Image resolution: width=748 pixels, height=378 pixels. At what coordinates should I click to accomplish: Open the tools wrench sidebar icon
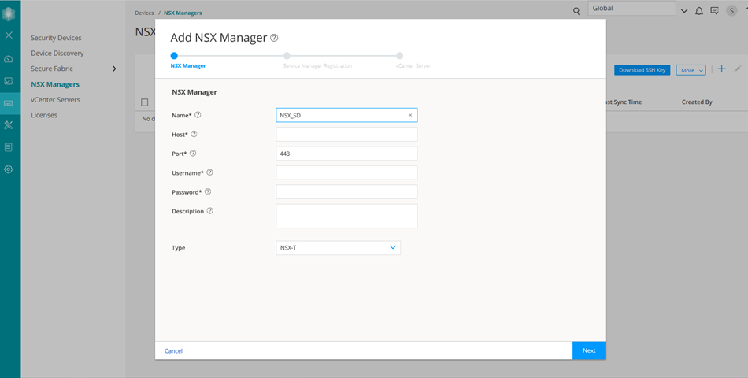pyautogui.click(x=9, y=125)
